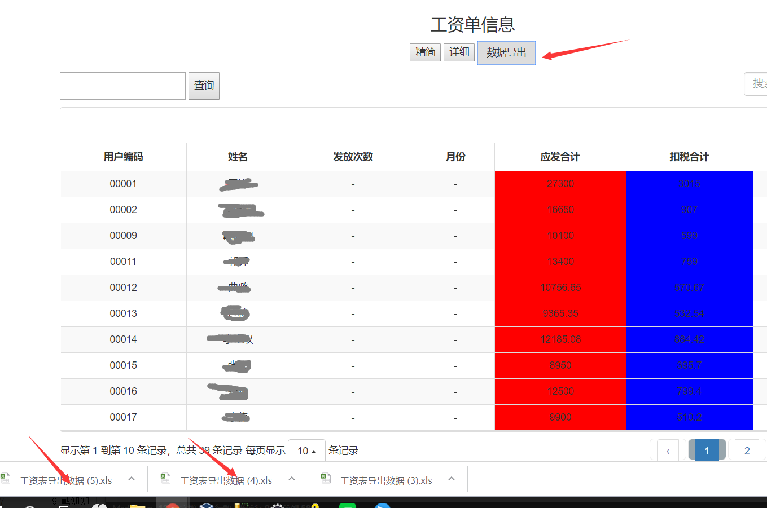Screen dimensions: 767x508
Task: Click the 数据导出 export button
Action: tap(506, 52)
